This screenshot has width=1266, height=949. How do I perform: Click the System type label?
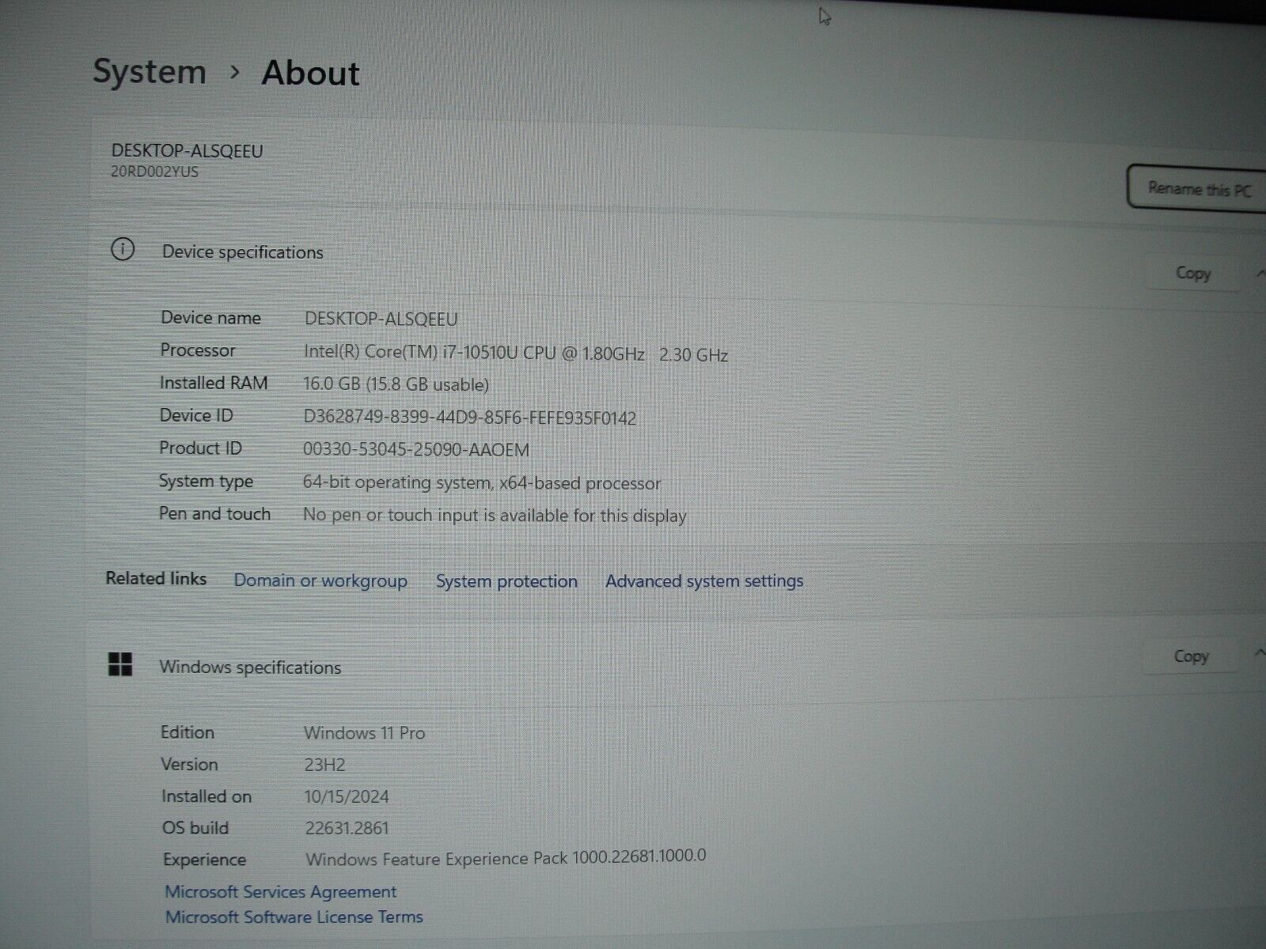click(206, 481)
